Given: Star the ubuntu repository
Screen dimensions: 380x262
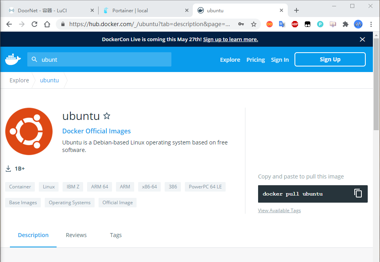Looking at the screenshot, I should (106, 116).
